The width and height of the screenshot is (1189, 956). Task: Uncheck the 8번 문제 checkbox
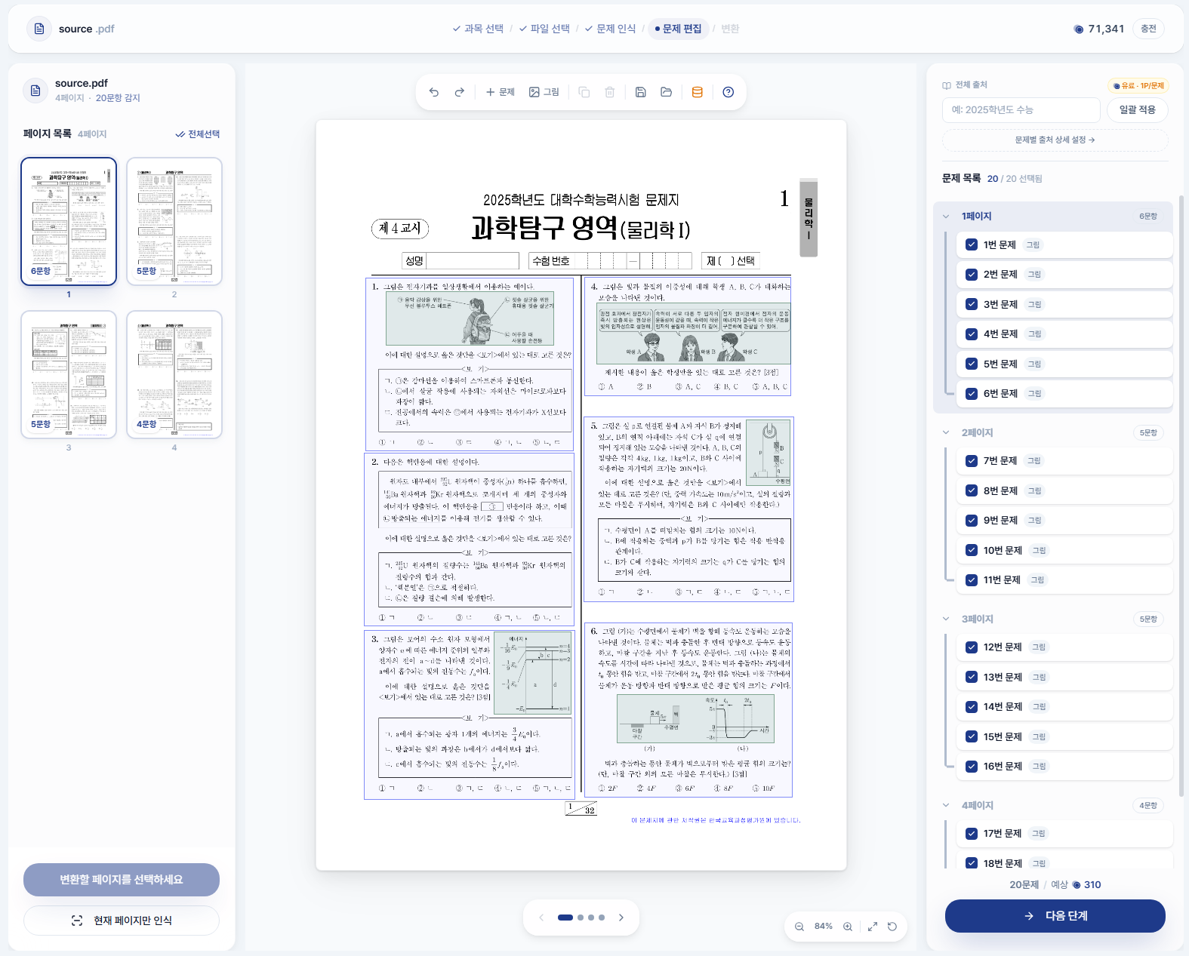[972, 490]
